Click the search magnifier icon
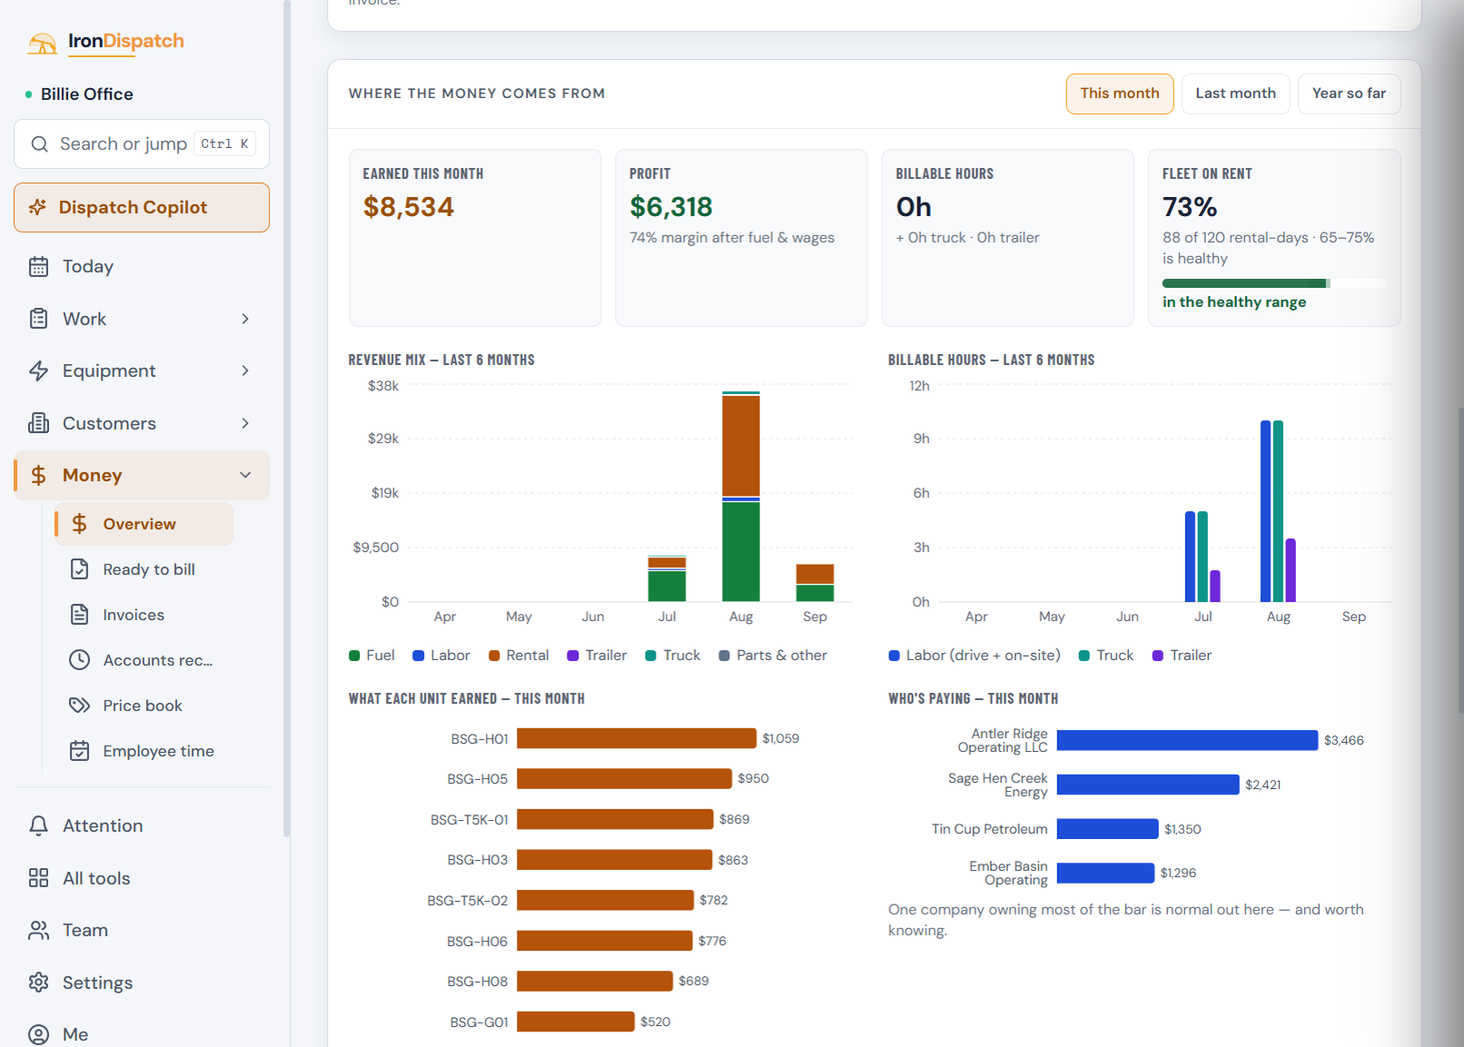Viewport: 1464px width, 1047px height. pos(39,144)
